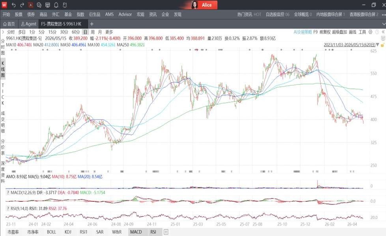The image size is (386, 236).
Task: Add a new tab with plus icon
Action: point(91,24)
